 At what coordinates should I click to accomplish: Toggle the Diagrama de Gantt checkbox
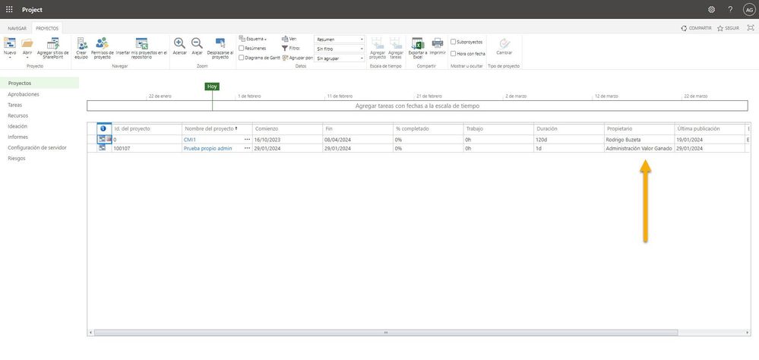click(241, 57)
